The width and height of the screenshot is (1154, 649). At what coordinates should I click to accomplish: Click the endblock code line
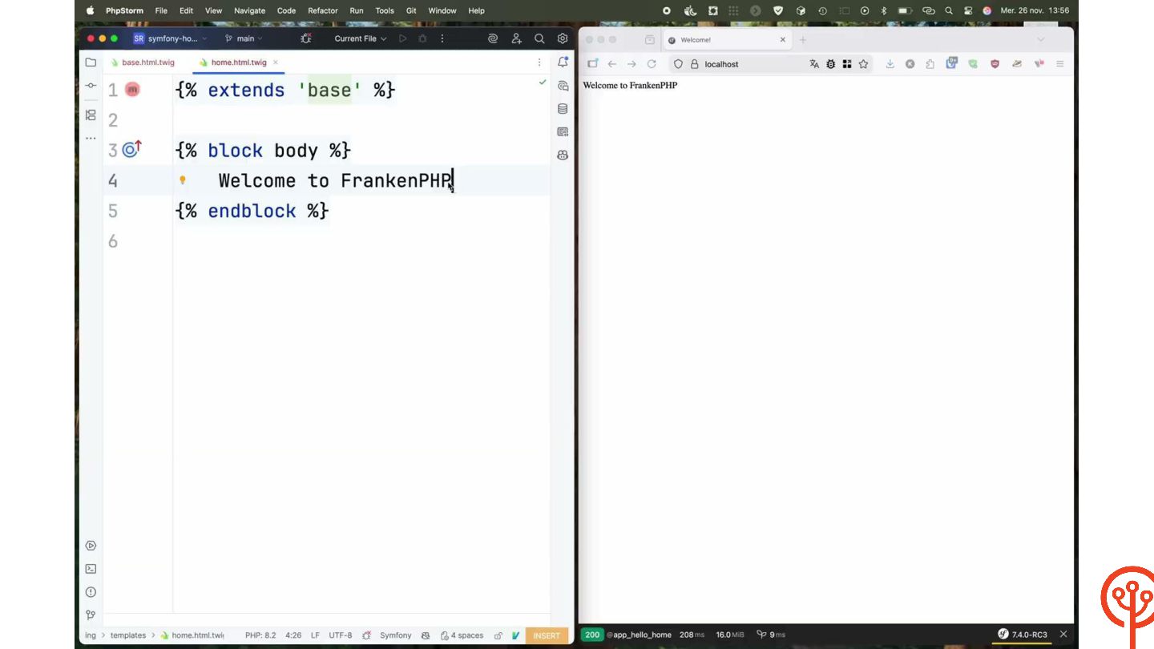[x=252, y=211]
